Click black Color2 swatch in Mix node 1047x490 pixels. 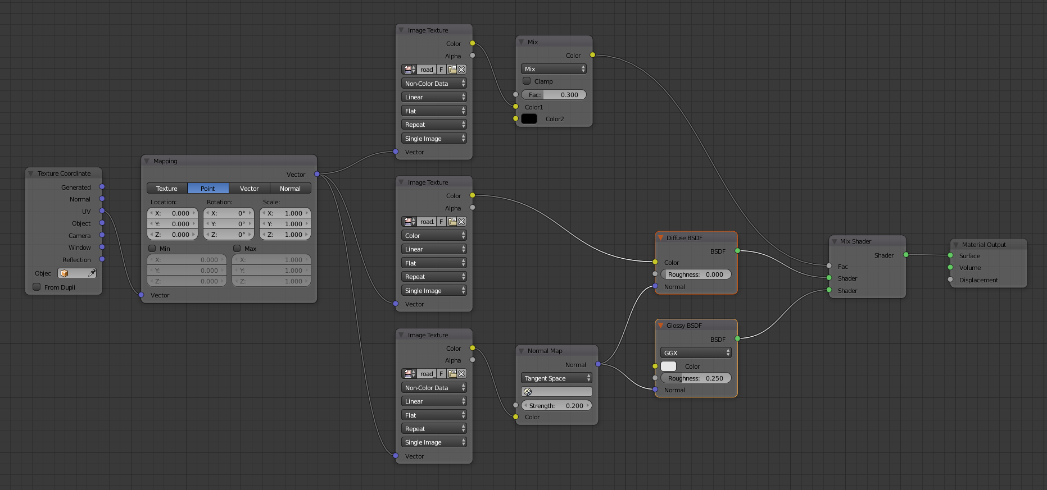pos(529,119)
